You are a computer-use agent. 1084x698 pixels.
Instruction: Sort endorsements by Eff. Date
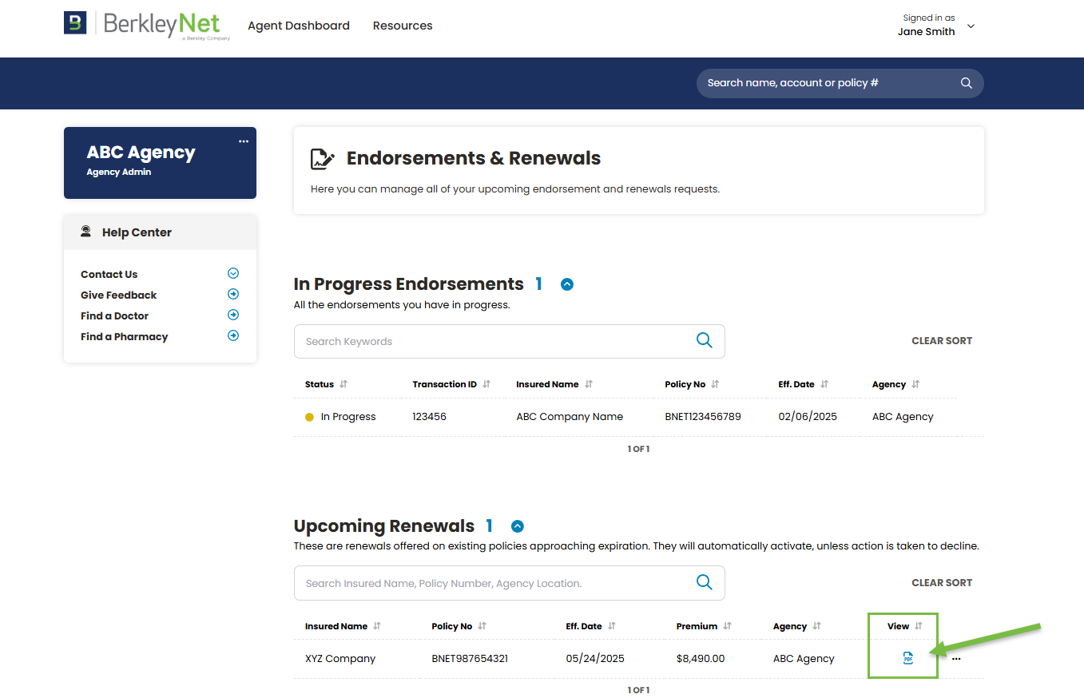pyautogui.click(x=824, y=384)
